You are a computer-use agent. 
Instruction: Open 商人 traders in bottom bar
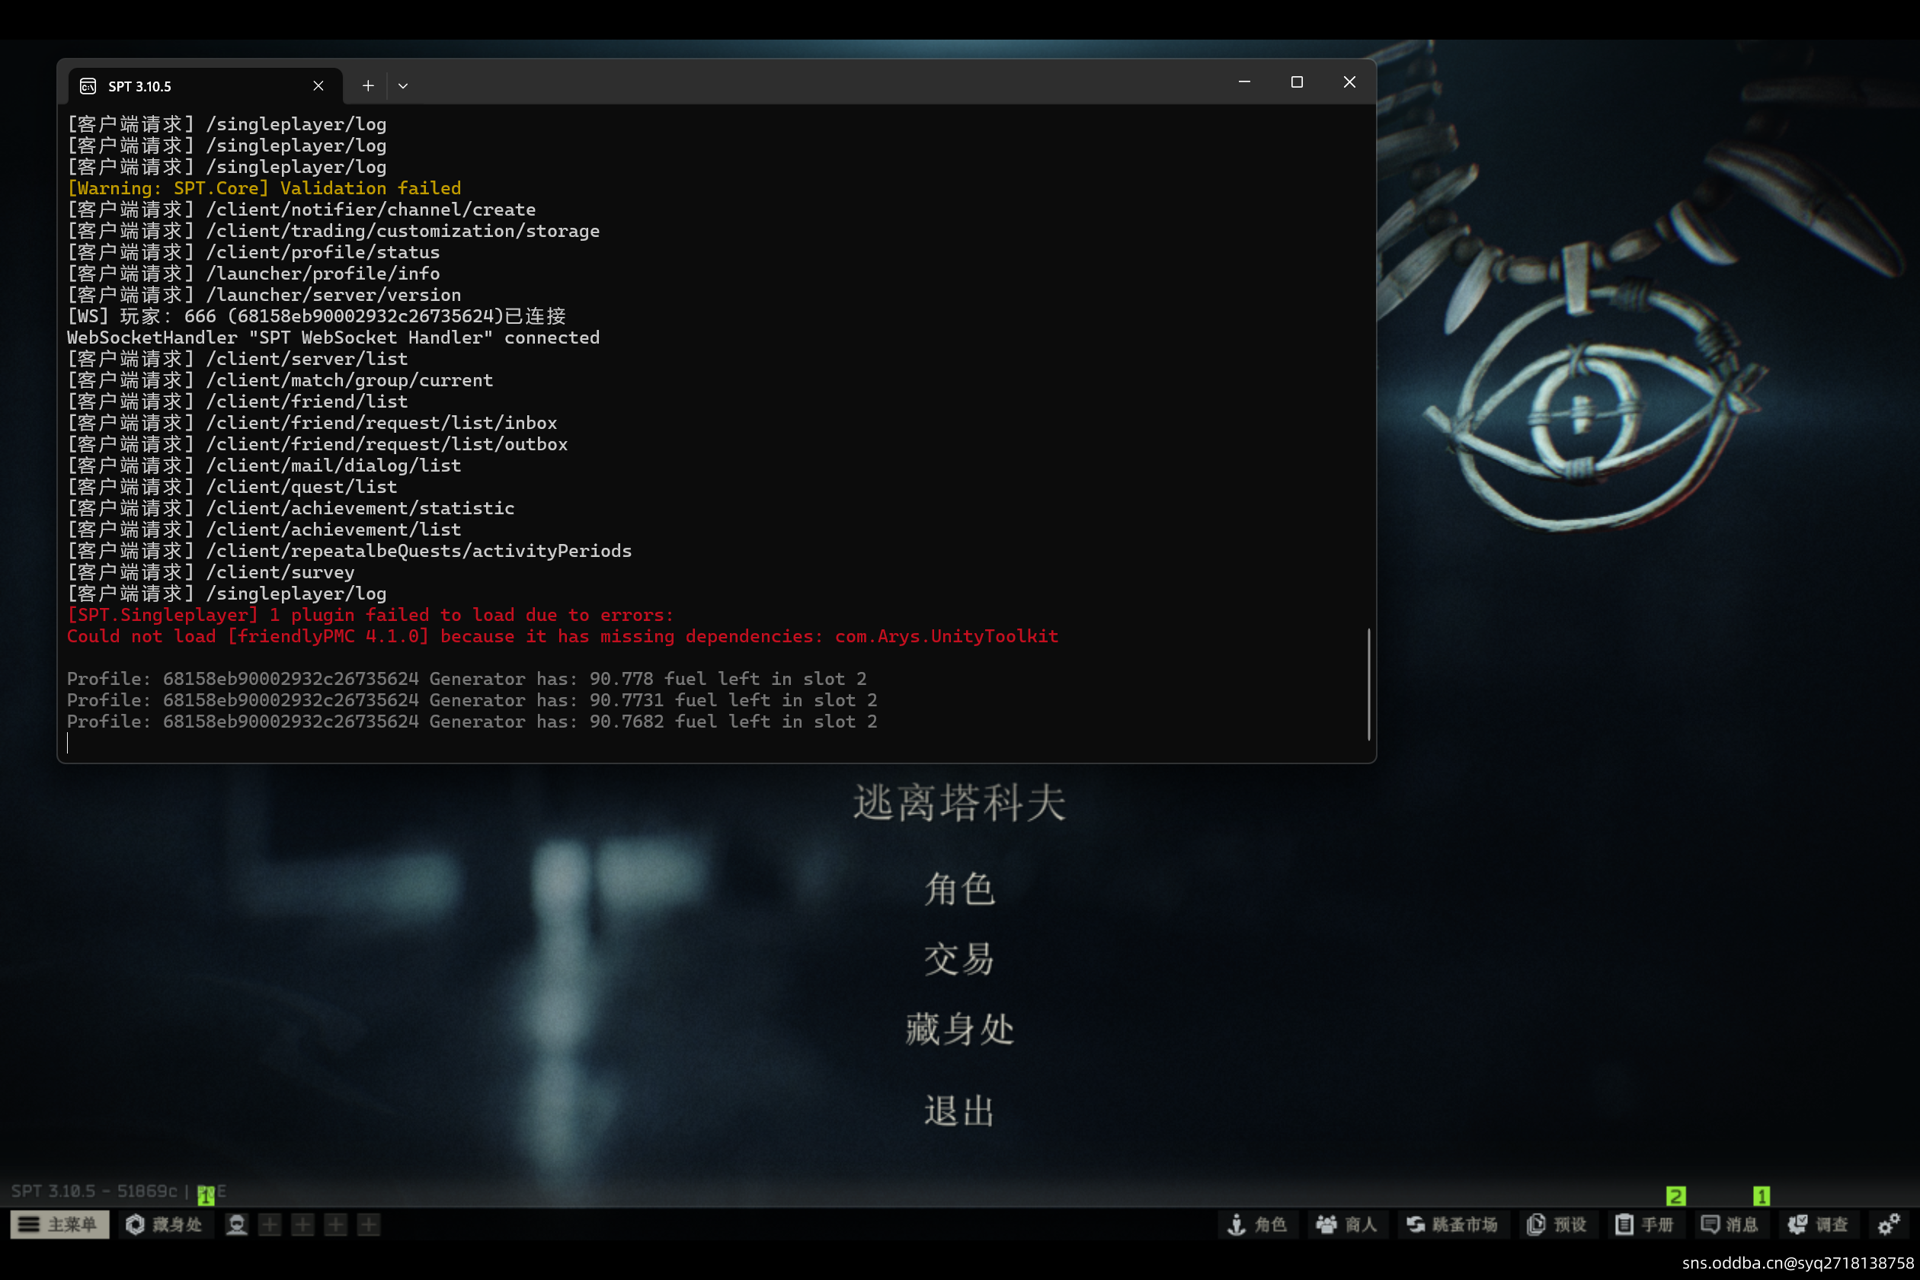tap(1347, 1224)
